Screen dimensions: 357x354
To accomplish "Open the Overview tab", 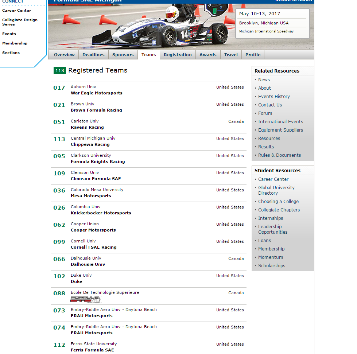I will click(x=64, y=55).
